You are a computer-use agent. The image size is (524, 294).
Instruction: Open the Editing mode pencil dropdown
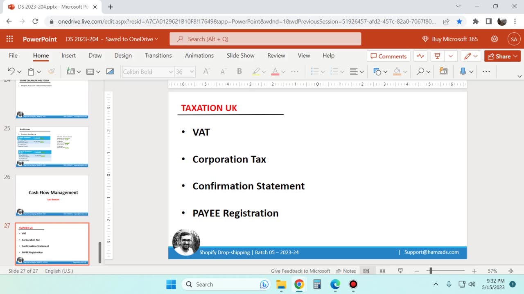471,56
